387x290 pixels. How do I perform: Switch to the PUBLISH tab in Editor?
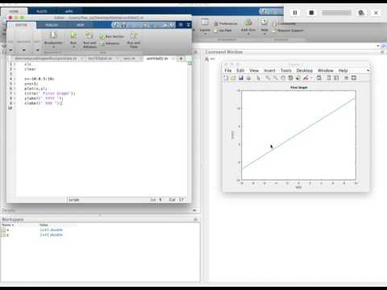coord(52,25)
